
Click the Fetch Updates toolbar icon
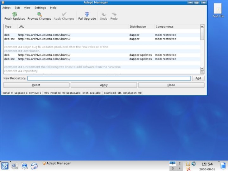coord(15,14)
